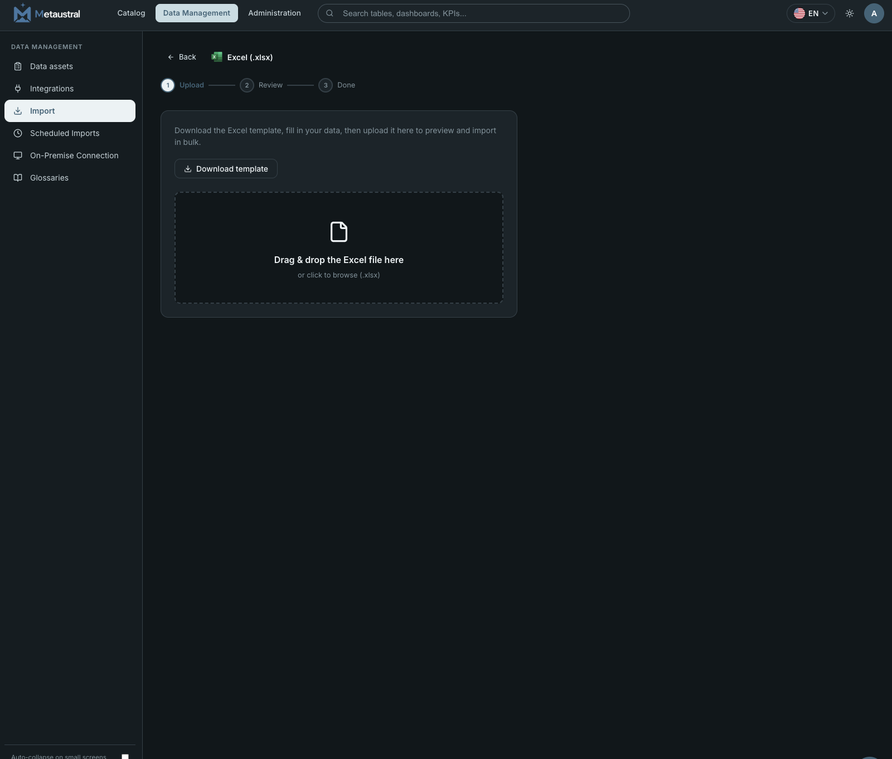
Task: Click 'Drag & drop the Excel file here'
Action: [339, 260]
